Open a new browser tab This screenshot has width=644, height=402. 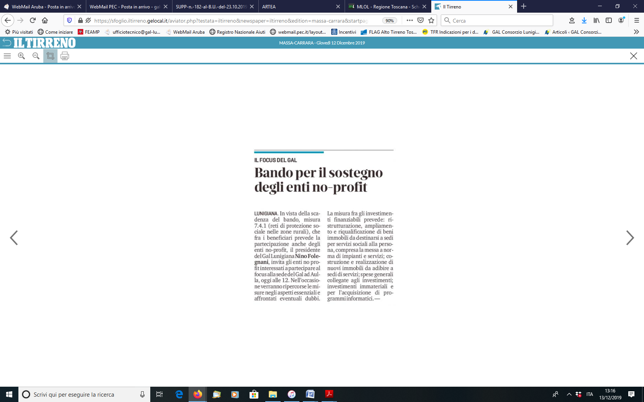(x=524, y=7)
